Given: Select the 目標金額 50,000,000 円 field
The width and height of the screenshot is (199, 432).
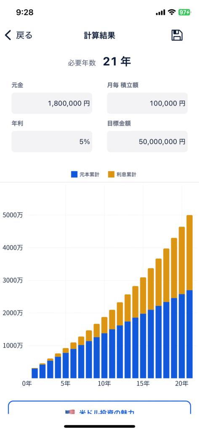Looking at the screenshot, I should [147, 142].
